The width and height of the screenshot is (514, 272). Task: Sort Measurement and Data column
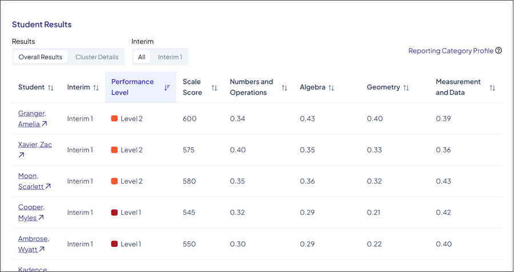point(492,87)
